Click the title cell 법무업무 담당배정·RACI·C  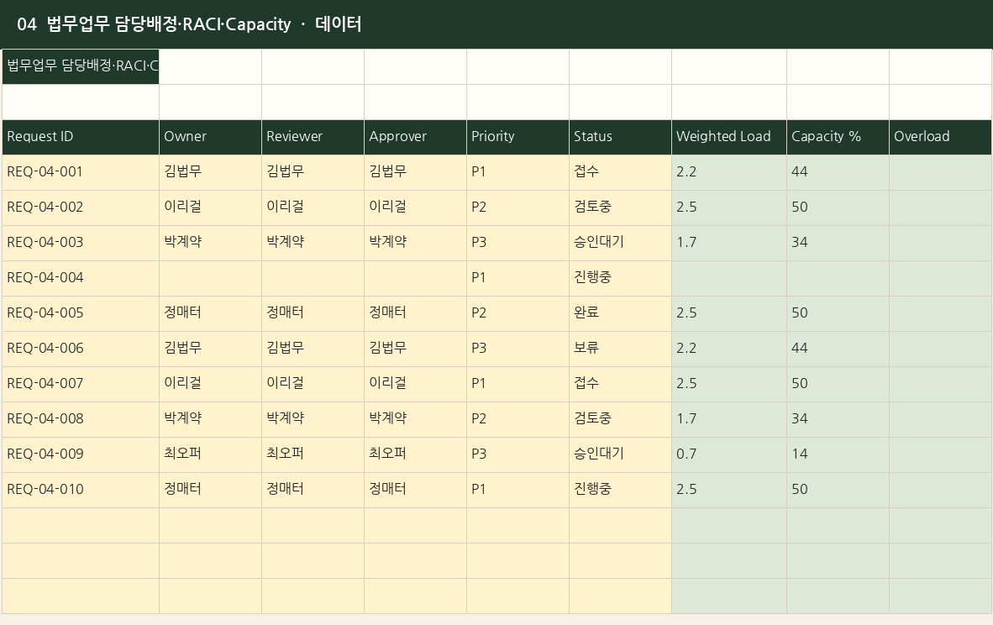coord(81,66)
